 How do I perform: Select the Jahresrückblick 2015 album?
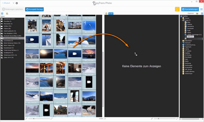point(12,38)
